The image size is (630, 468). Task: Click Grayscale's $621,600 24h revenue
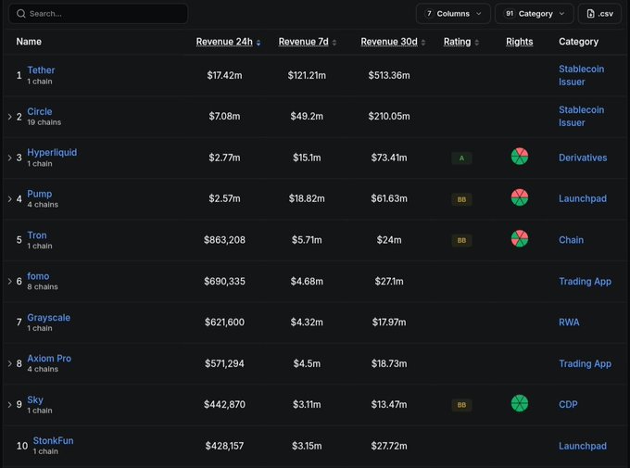224,323
